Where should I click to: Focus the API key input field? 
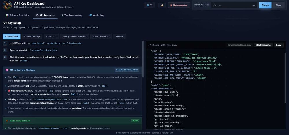(234, 5)
